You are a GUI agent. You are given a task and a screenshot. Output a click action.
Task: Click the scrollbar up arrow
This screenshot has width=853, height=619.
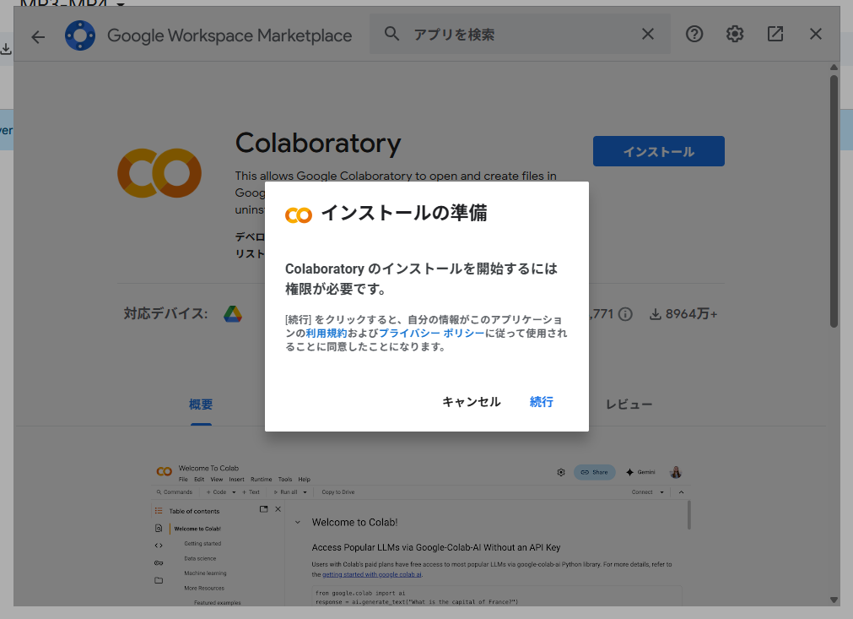[834, 68]
